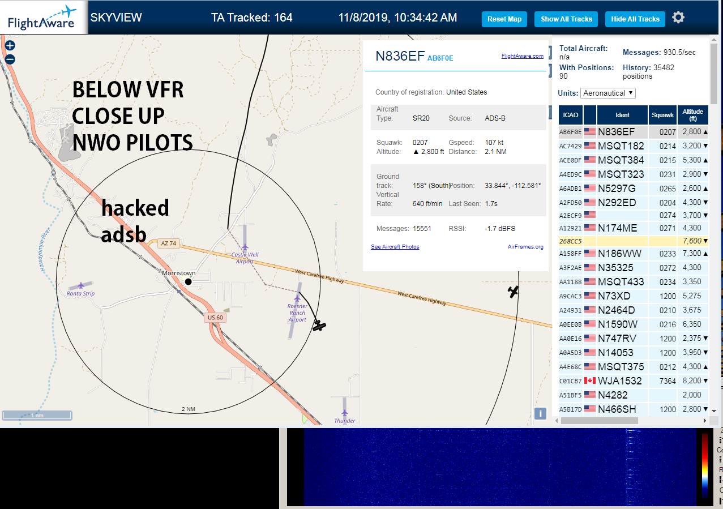Select the N4282 aircraft row
723x509 pixels.
coord(633,395)
